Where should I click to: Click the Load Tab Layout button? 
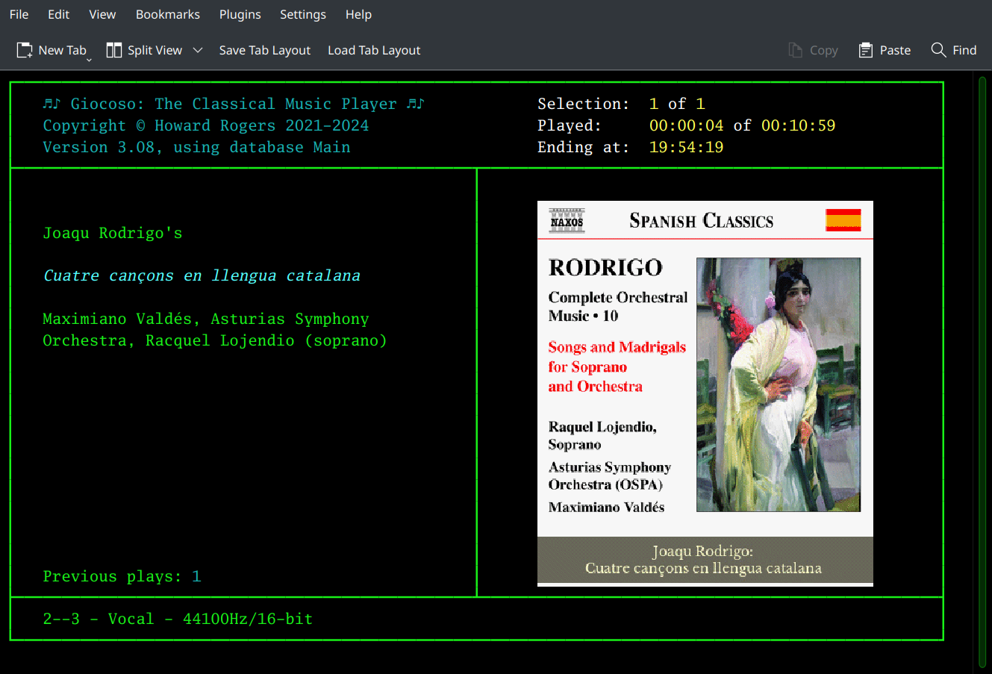(x=373, y=50)
